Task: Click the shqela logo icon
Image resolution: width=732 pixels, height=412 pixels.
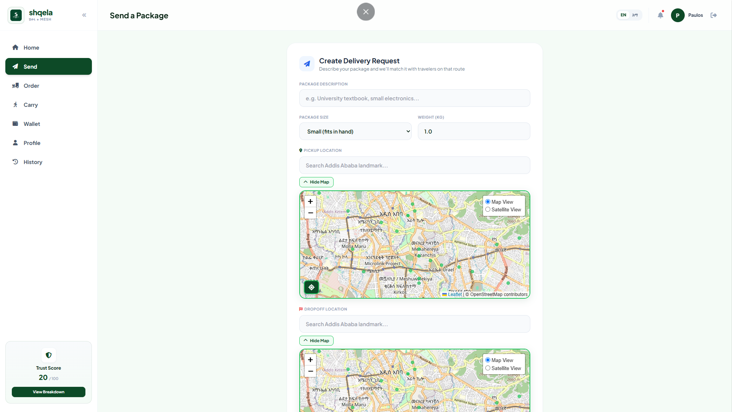Action: 16,15
